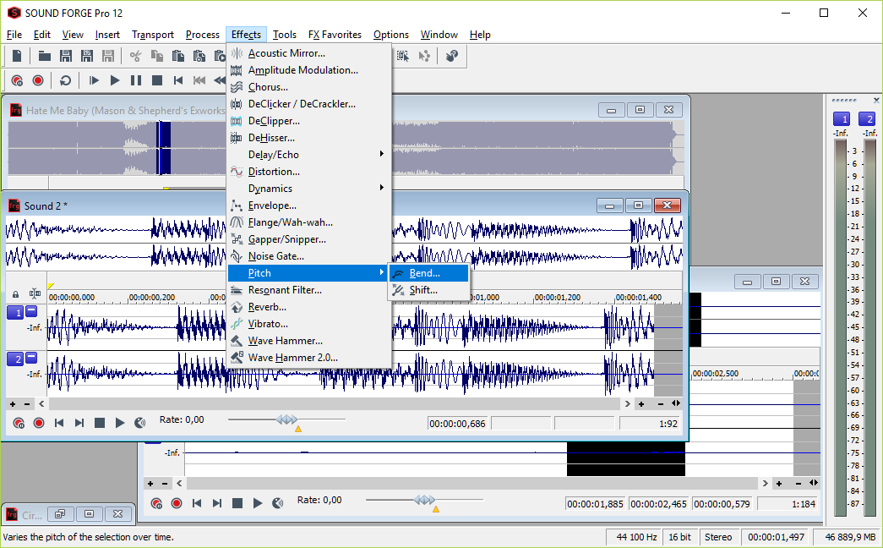Select Pitch Bend option
This screenshot has height=548, width=883.
(429, 273)
